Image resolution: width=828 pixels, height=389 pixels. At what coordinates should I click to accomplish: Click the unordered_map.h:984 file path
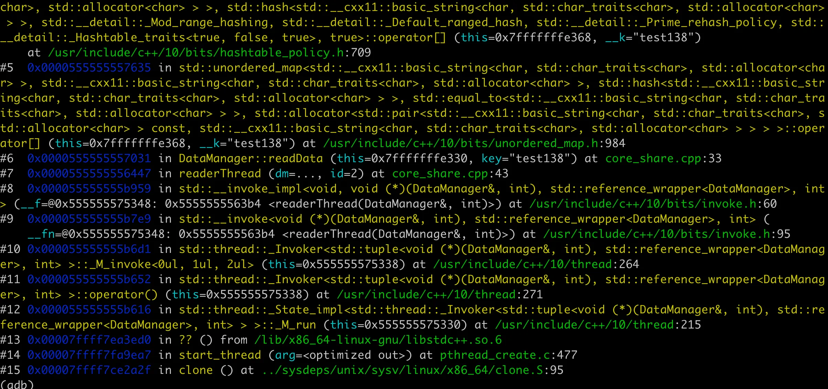tap(474, 143)
